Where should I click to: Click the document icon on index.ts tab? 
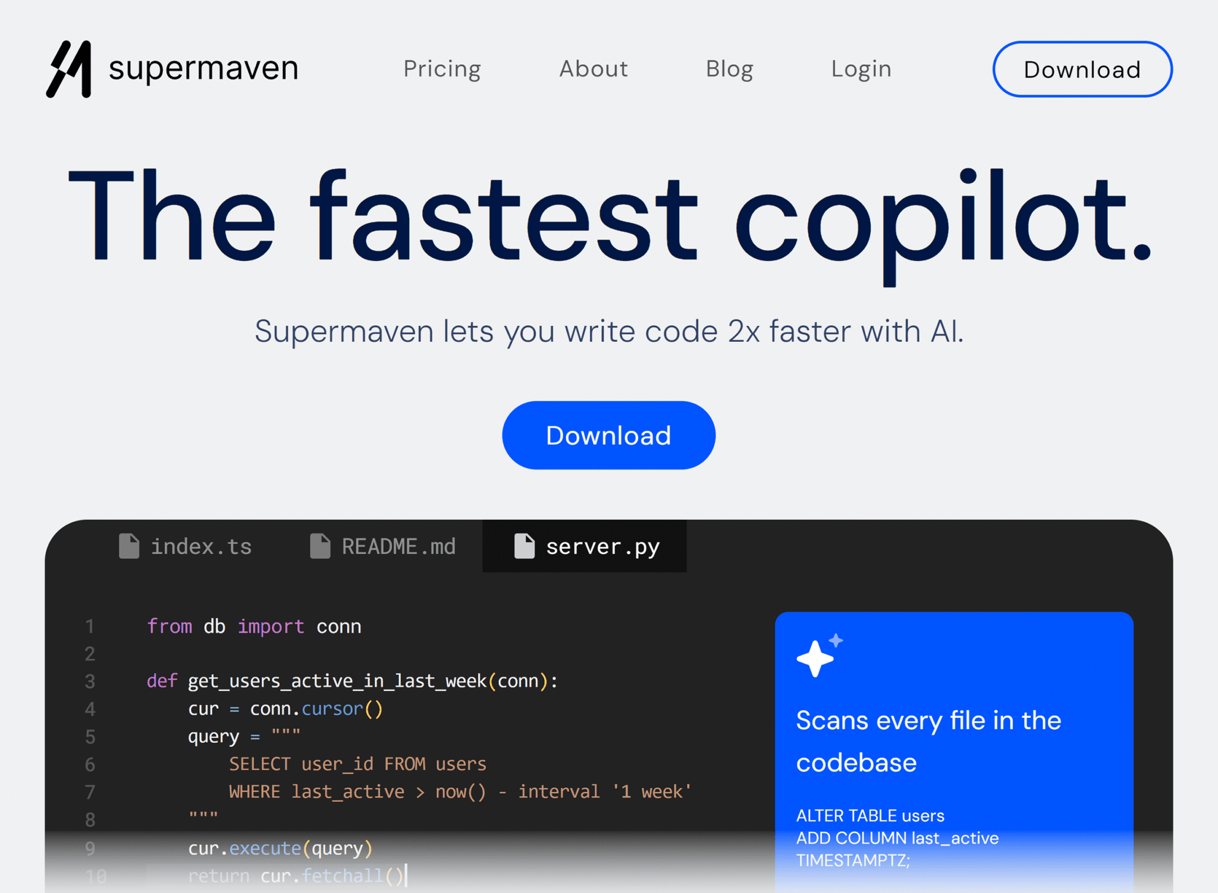[x=128, y=546]
